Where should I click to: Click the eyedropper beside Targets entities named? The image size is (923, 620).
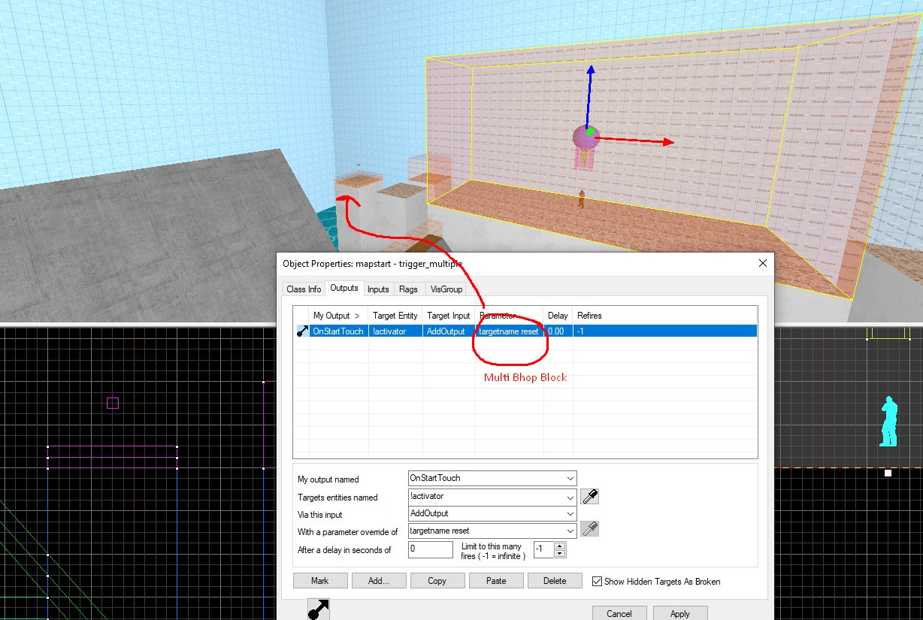pyautogui.click(x=590, y=497)
